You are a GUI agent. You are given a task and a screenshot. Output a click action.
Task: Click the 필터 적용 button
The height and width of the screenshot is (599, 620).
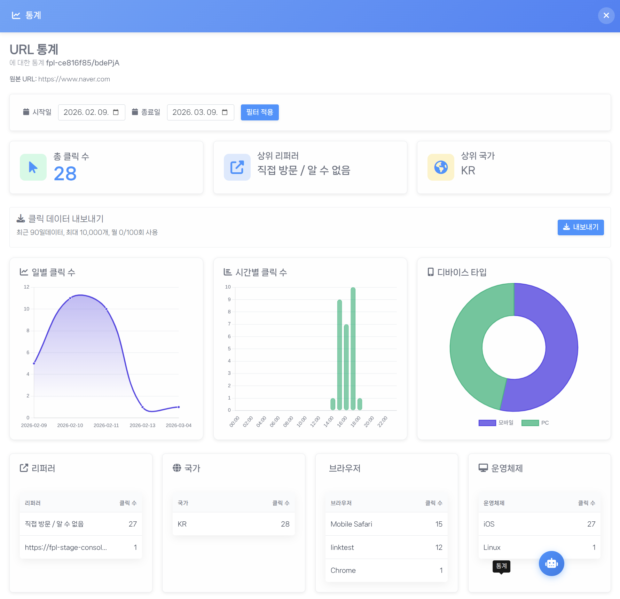[260, 112]
